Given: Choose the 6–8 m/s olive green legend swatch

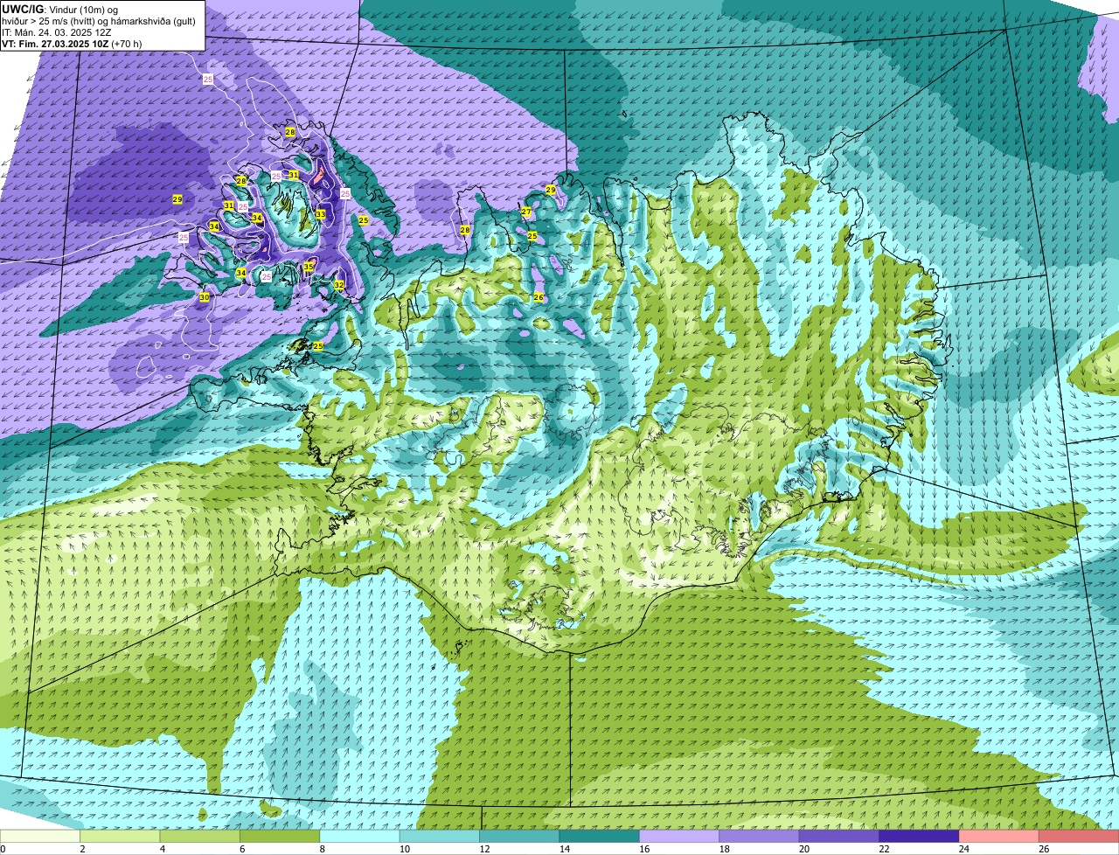Looking at the screenshot, I should coord(280,836).
